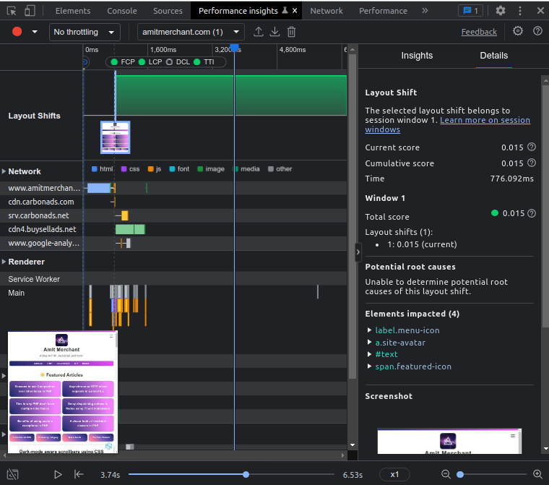Open the No throttling dropdown
Screen dimensions: 549x485
click(x=85, y=32)
